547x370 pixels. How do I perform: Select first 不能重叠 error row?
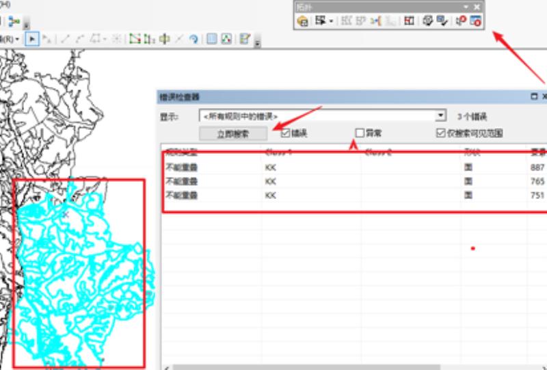coord(355,168)
